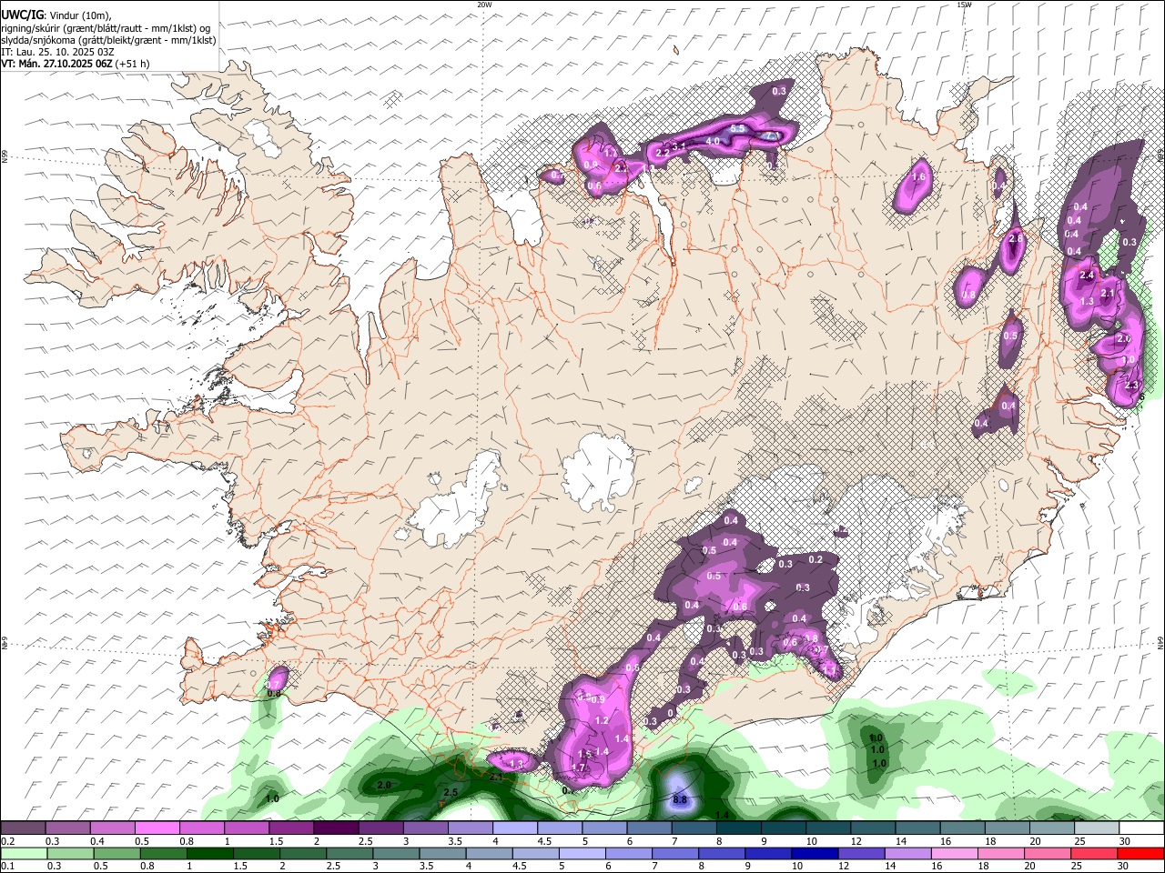Click the '8.8' precipitation value off south coast
The height and width of the screenshot is (873, 1165).
pos(680,800)
